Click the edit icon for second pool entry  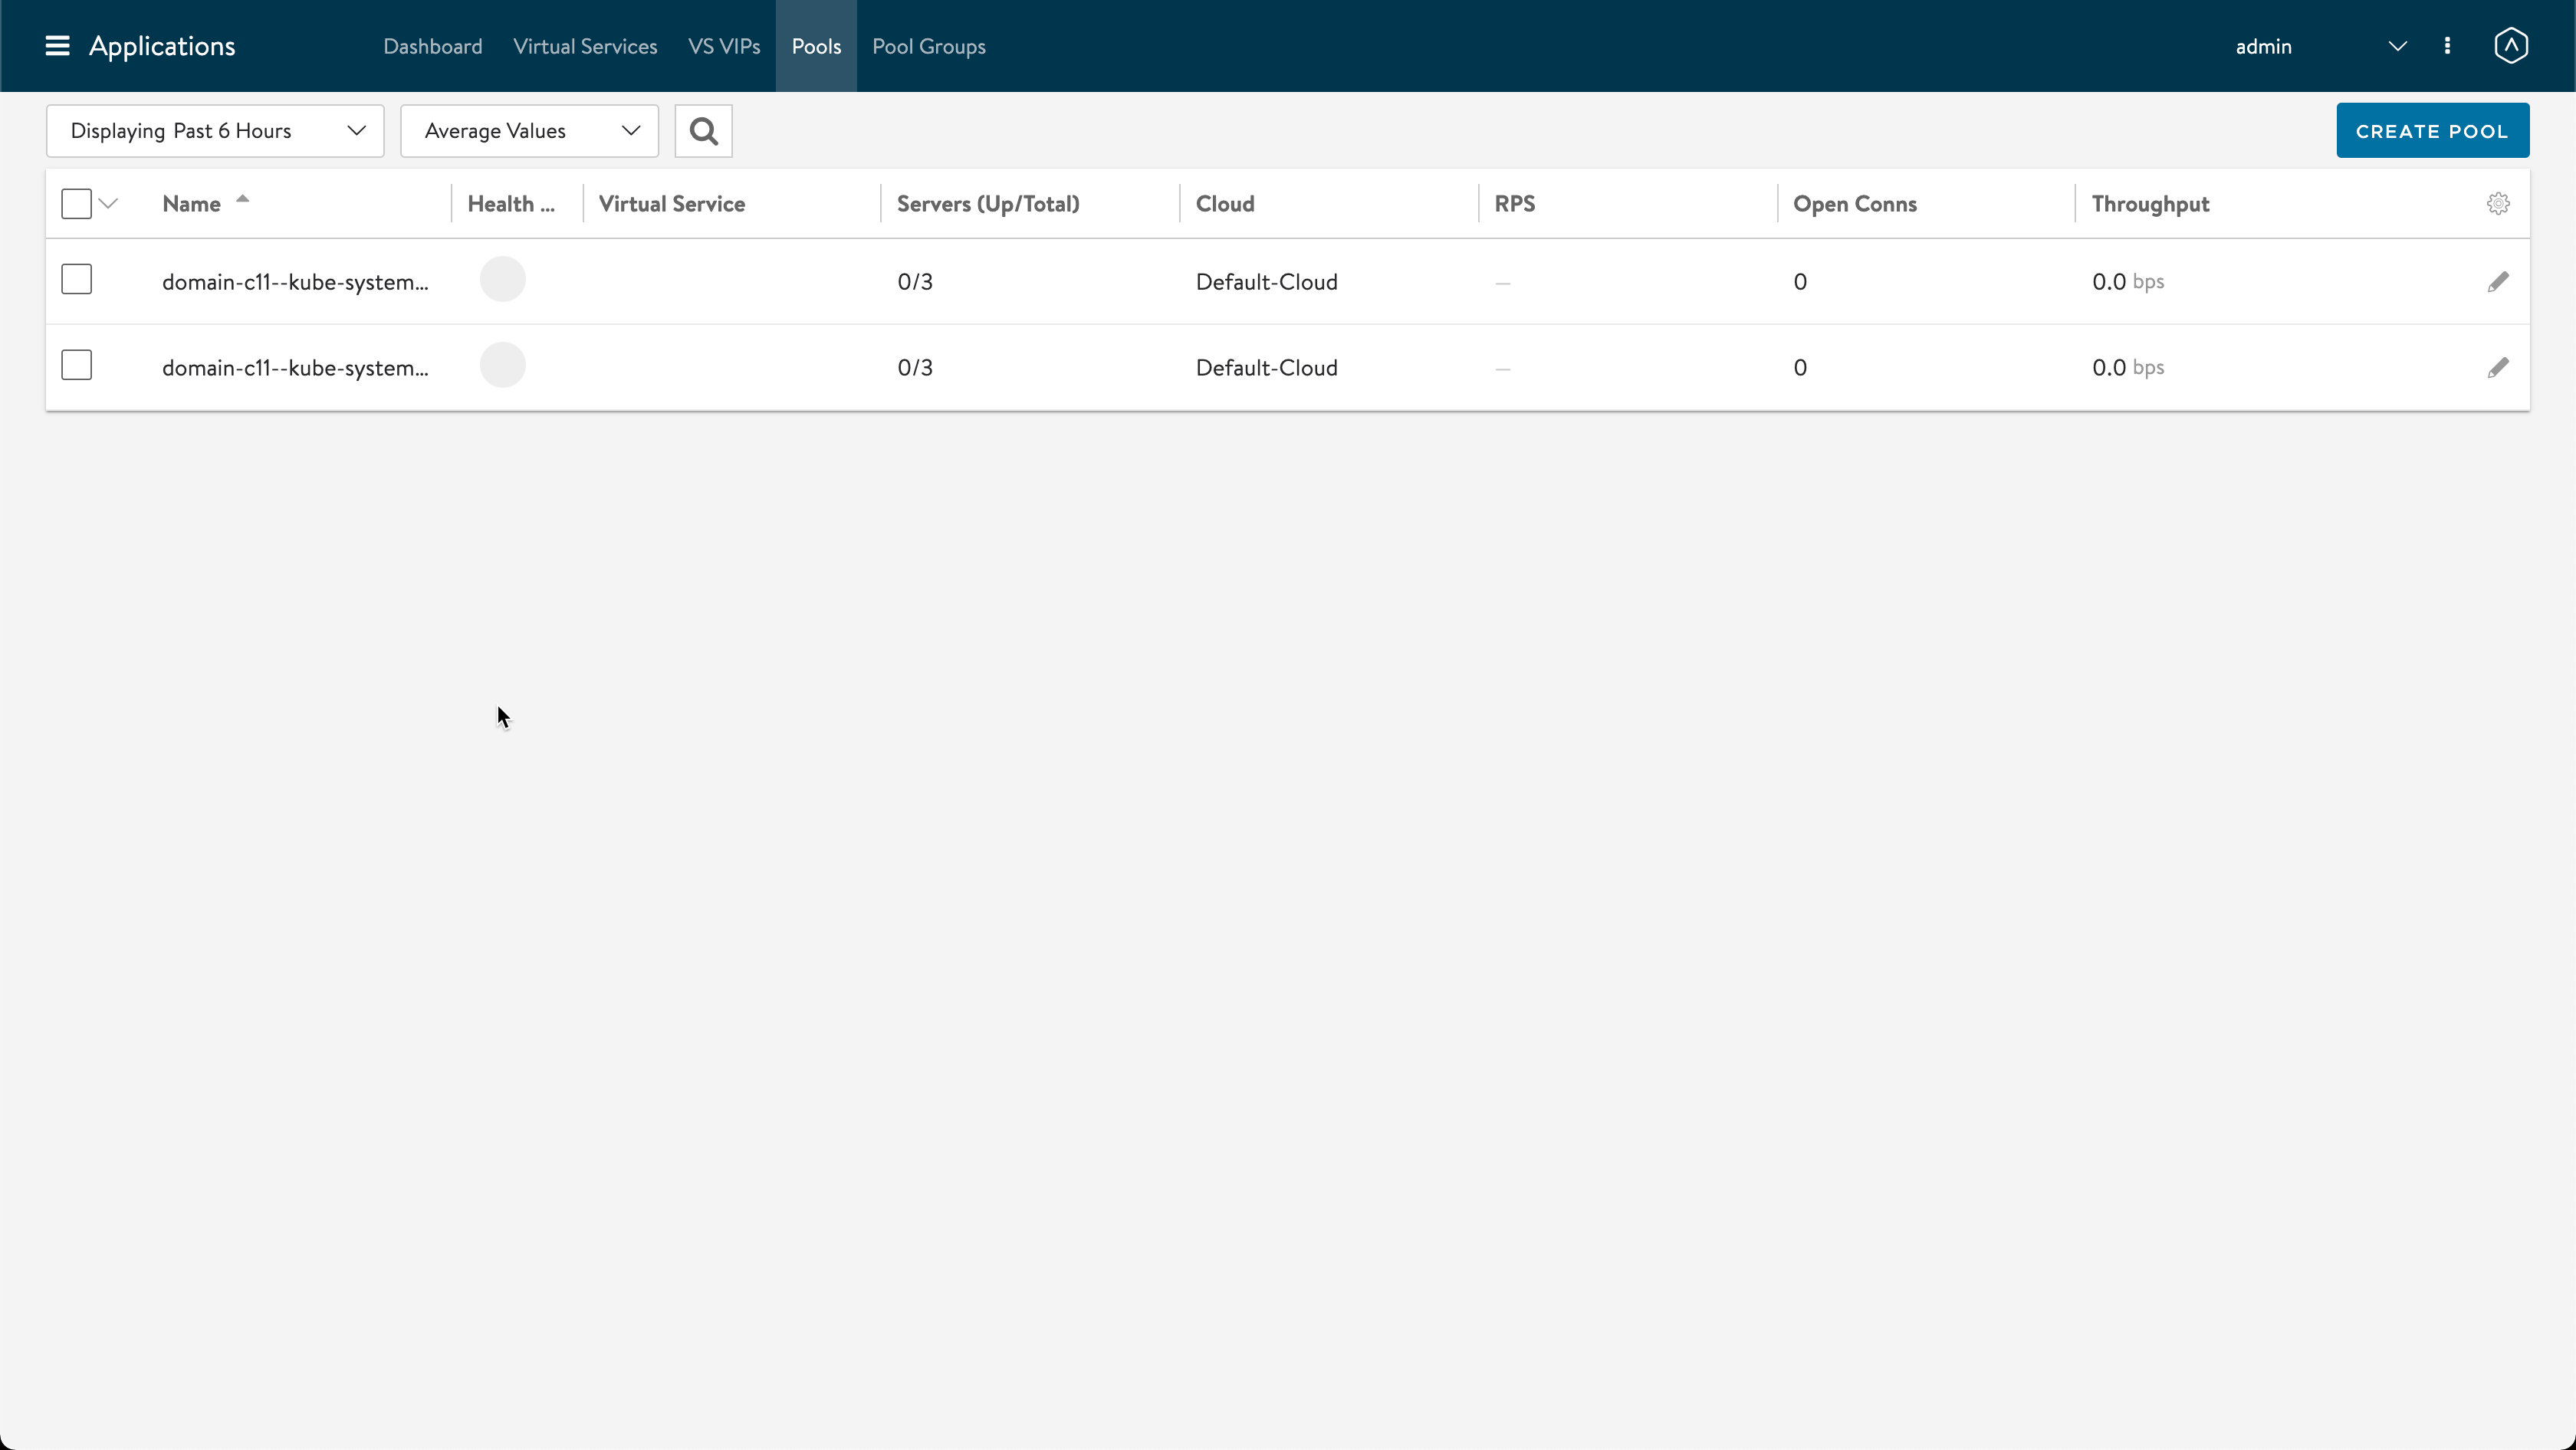click(2496, 366)
